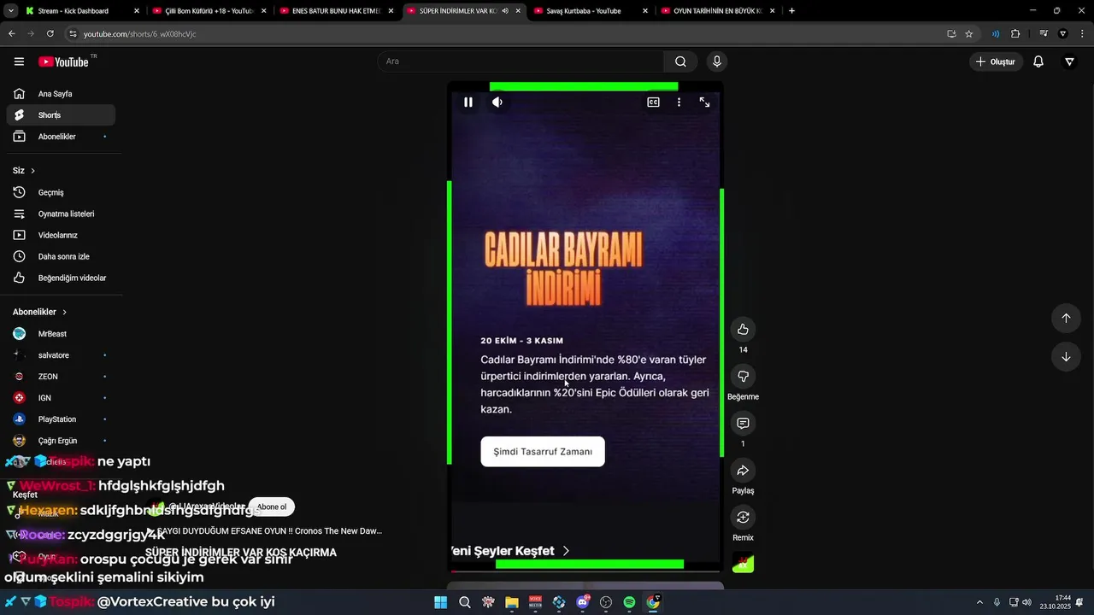Go to the YouTube home logo
The height and width of the screenshot is (615, 1094).
[x=63, y=61]
